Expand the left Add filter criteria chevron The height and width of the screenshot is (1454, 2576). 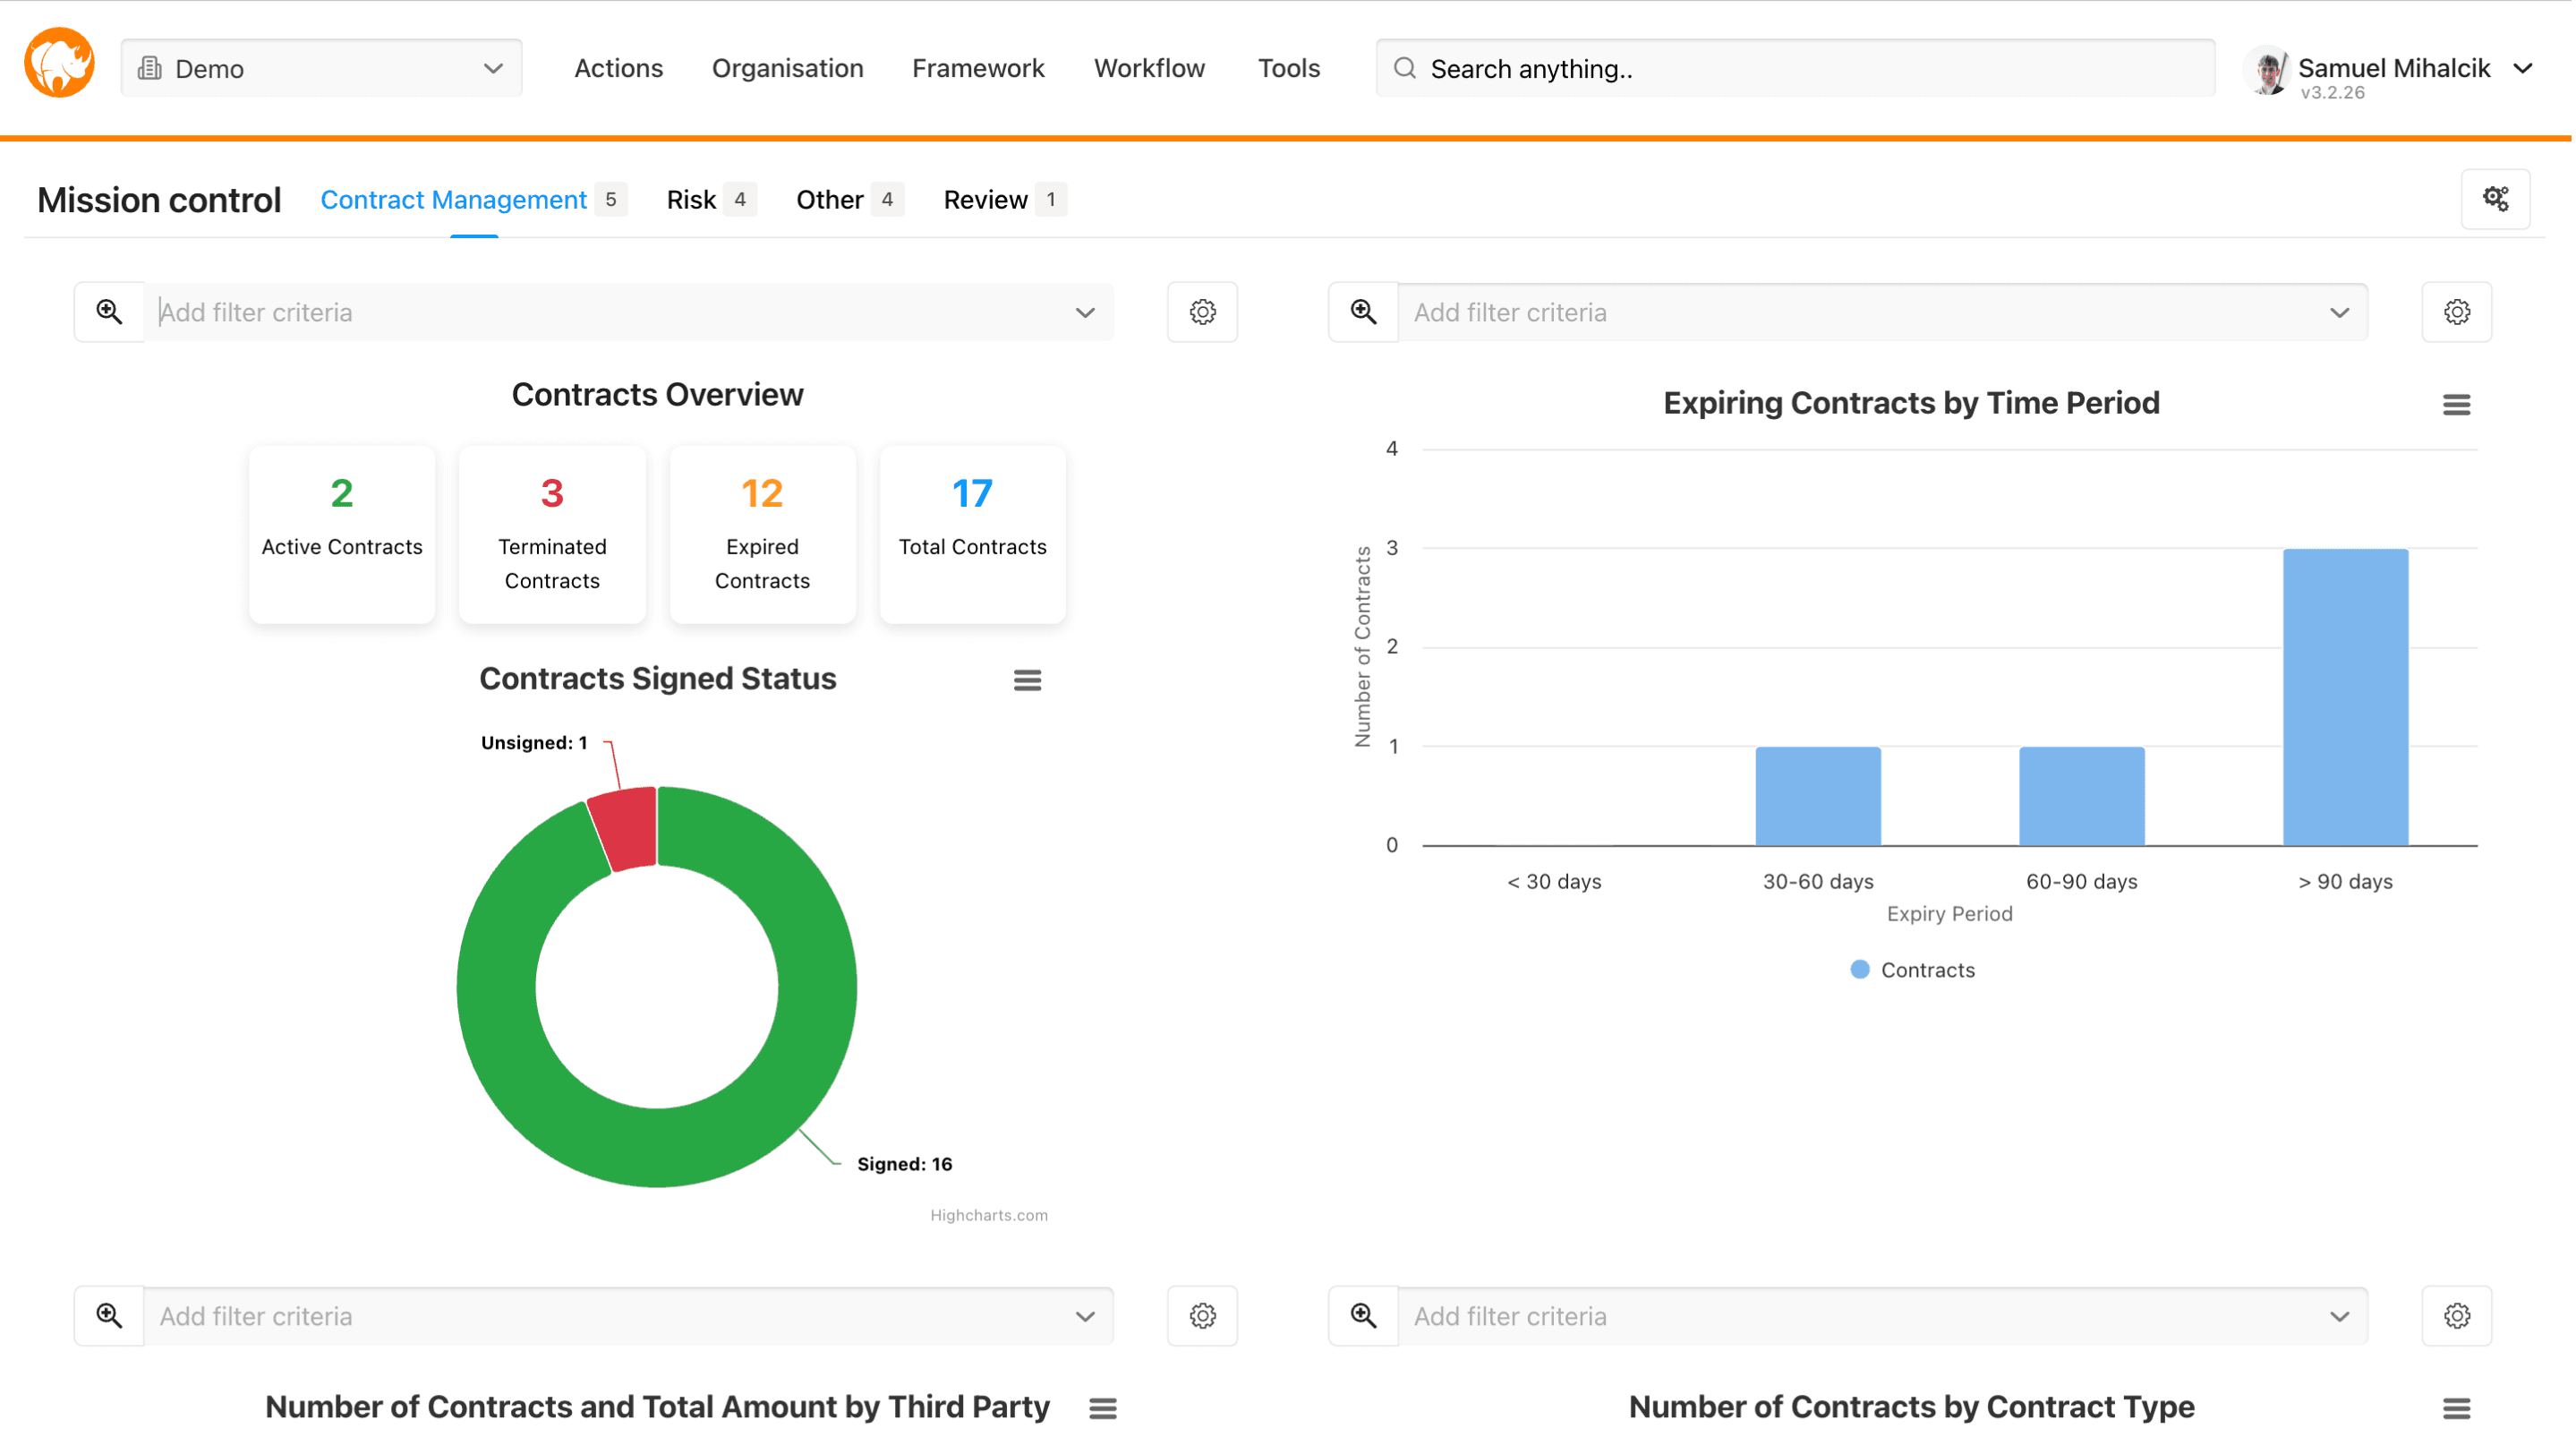(1085, 312)
